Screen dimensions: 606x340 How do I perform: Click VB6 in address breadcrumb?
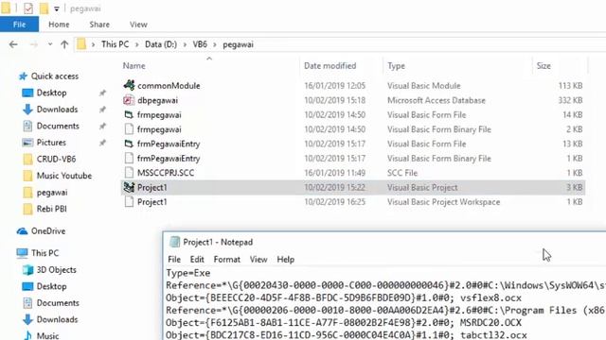point(200,44)
